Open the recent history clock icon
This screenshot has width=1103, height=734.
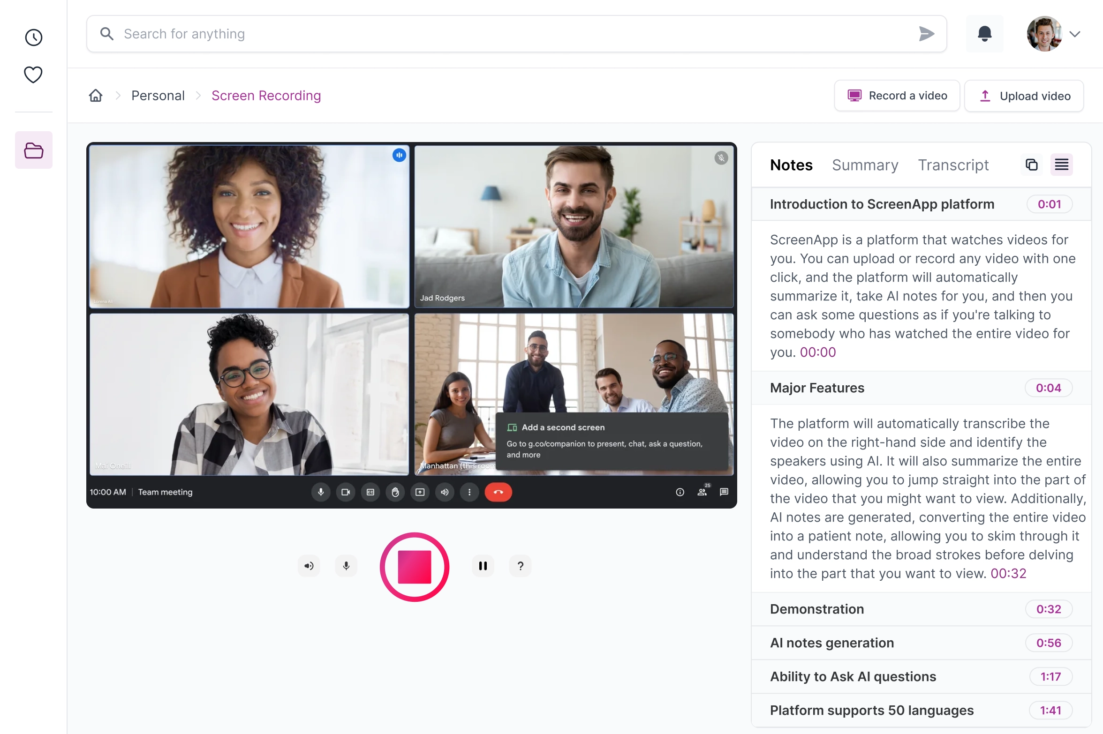click(x=33, y=37)
